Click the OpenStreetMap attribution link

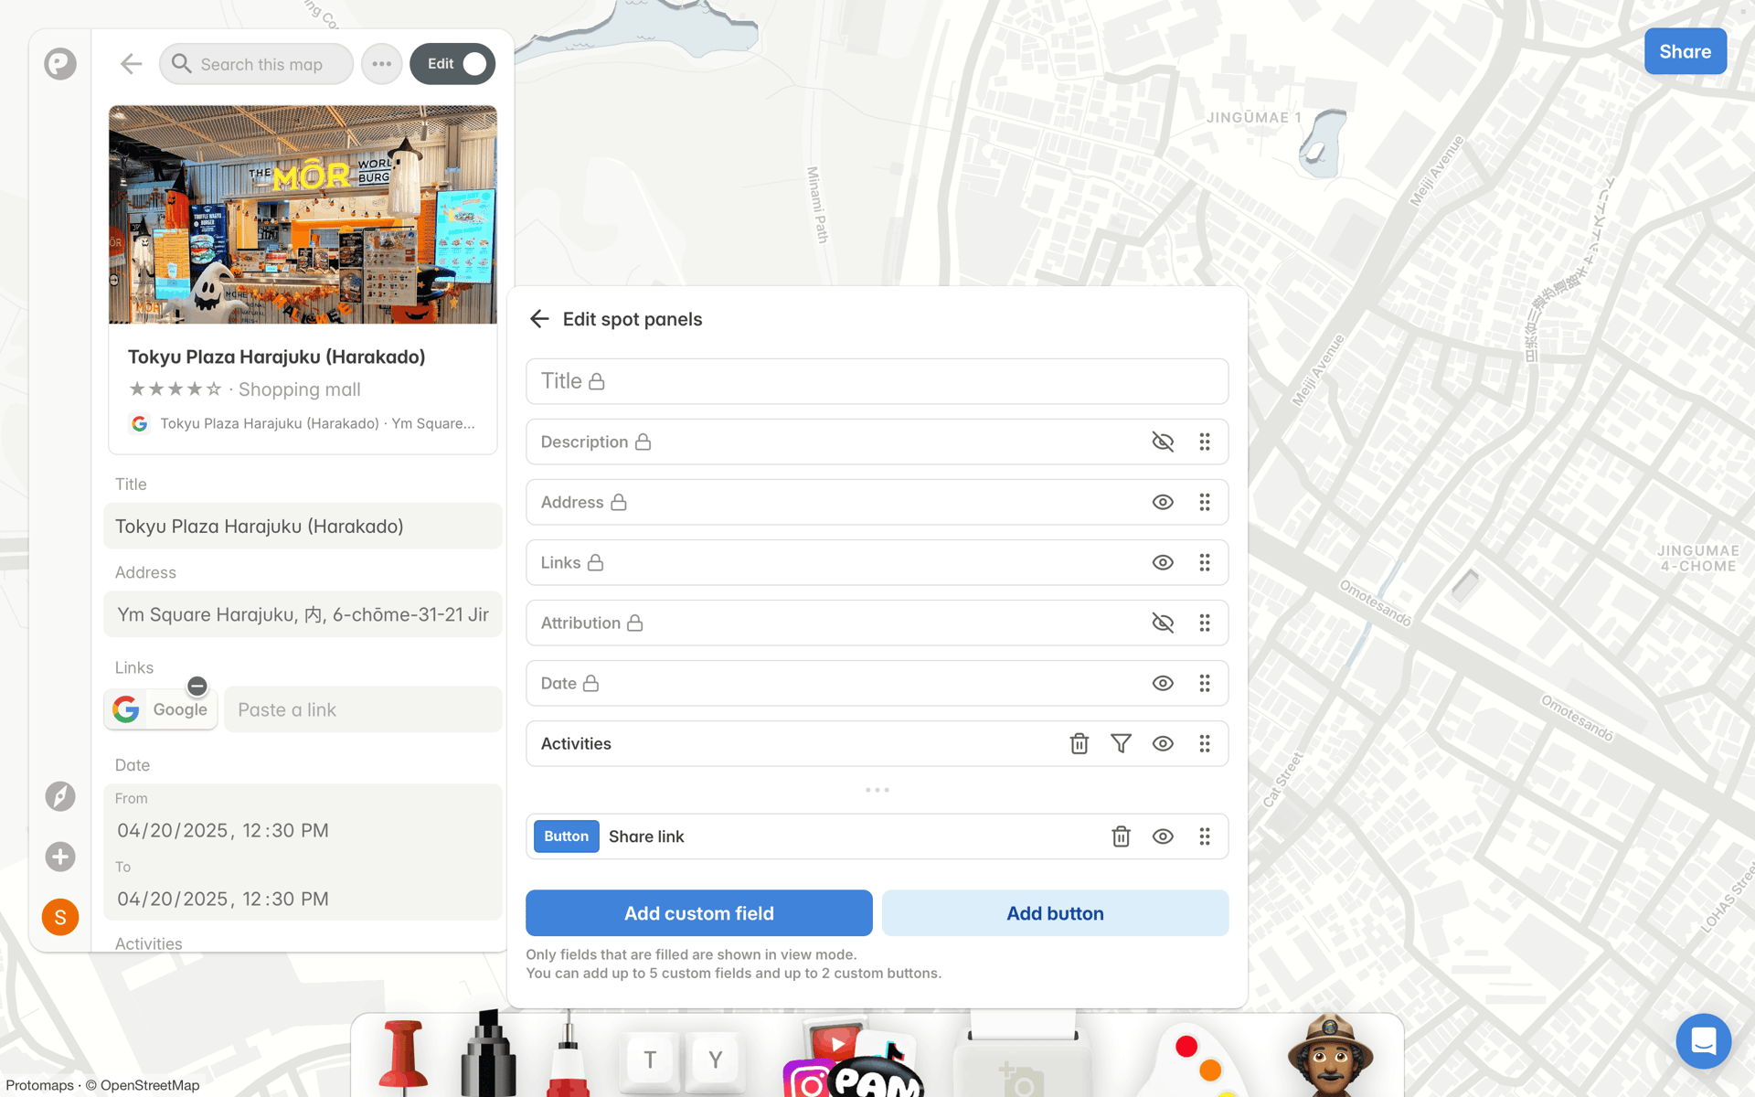(150, 1085)
